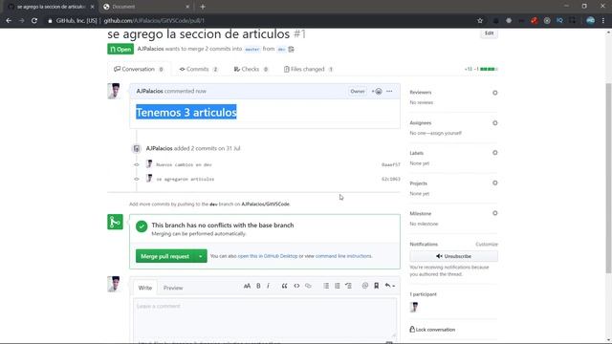
Task: Open the 'Nuevos cambios en dev' commit
Action: pyautogui.click(x=184, y=164)
